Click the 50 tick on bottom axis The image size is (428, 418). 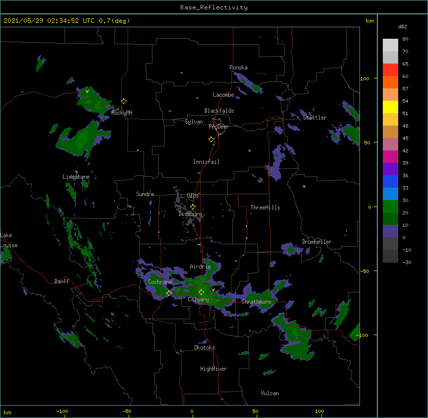255,411
